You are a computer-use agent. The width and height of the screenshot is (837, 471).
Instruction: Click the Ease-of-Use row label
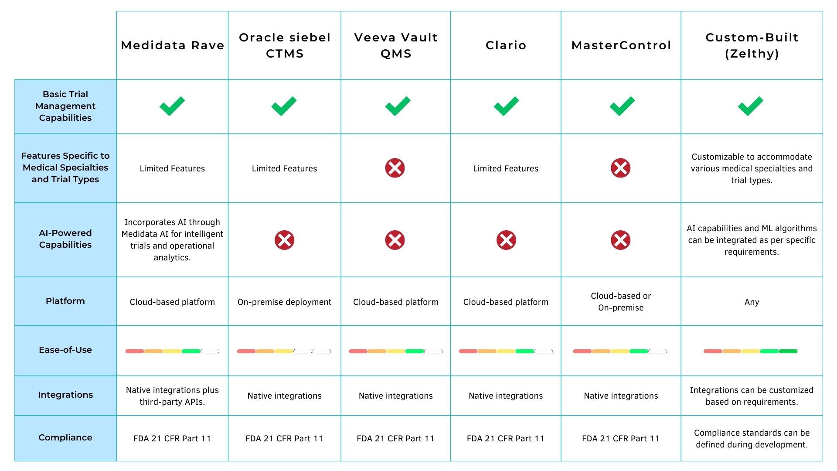65,350
